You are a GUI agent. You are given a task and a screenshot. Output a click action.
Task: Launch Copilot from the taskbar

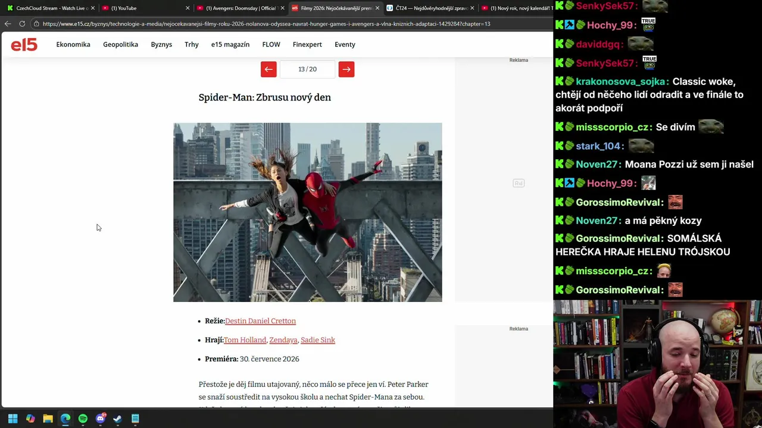pyautogui.click(x=30, y=418)
